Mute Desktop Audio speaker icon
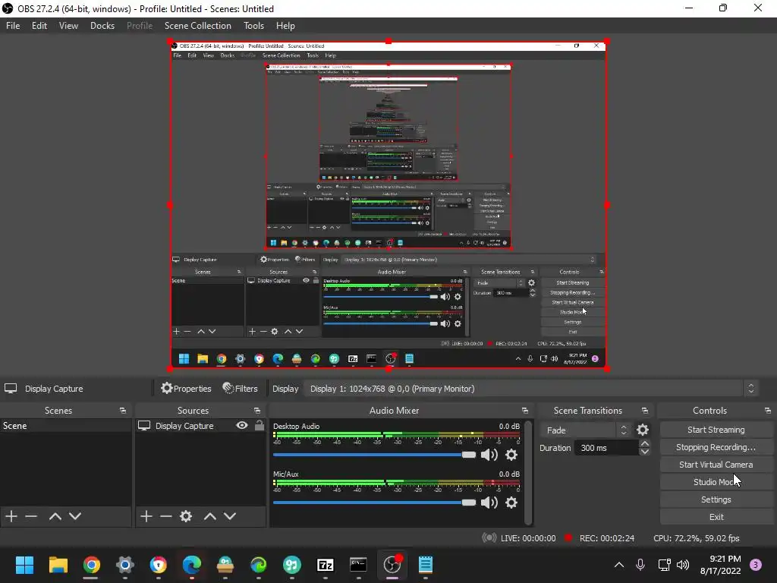 (x=489, y=455)
